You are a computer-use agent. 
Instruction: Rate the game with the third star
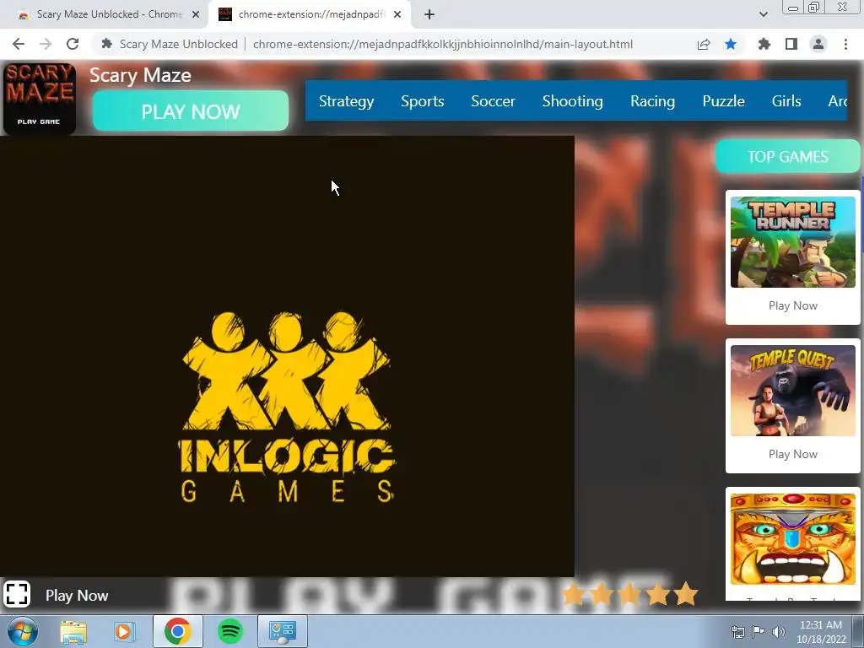629,595
